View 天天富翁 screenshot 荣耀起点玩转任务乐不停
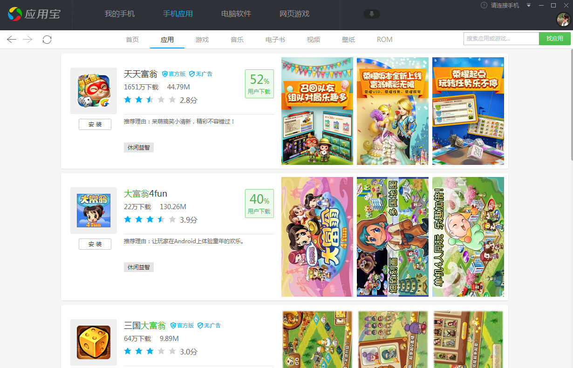This screenshot has width=573, height=368. pos(468,111)
